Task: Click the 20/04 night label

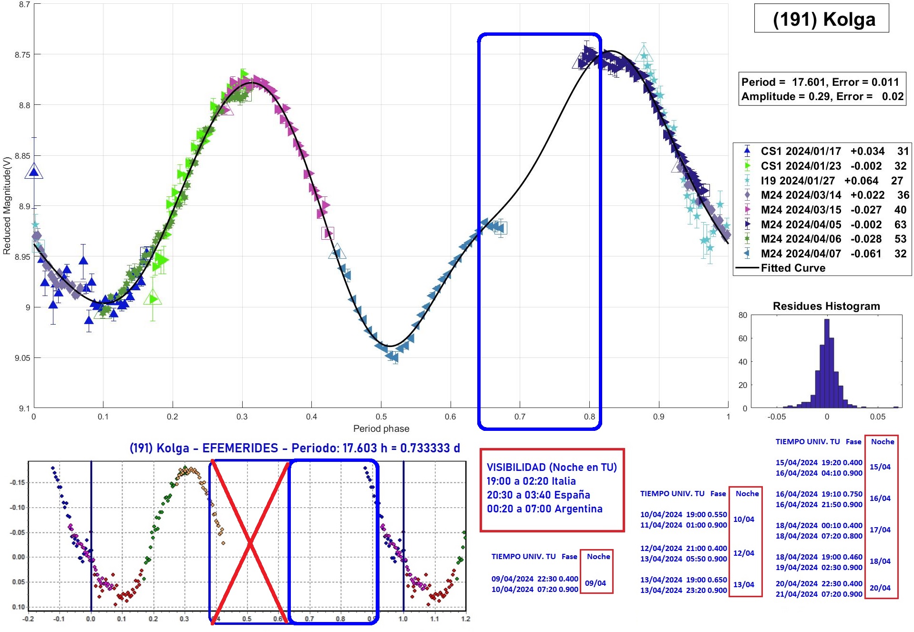Action: pos(880,588)
